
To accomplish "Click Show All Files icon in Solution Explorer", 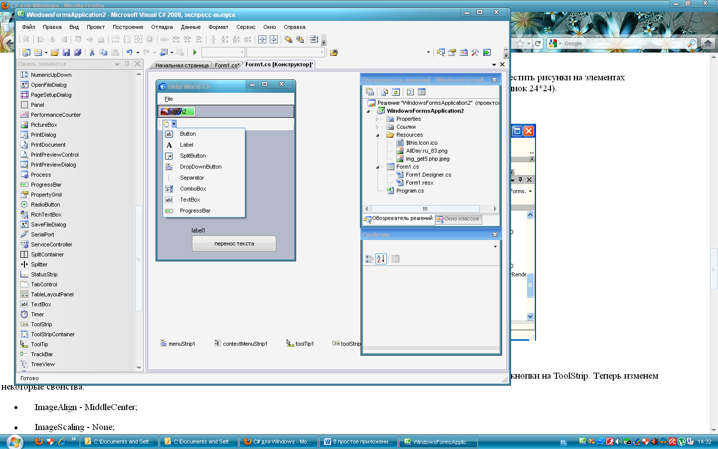I will coord(384,92).
